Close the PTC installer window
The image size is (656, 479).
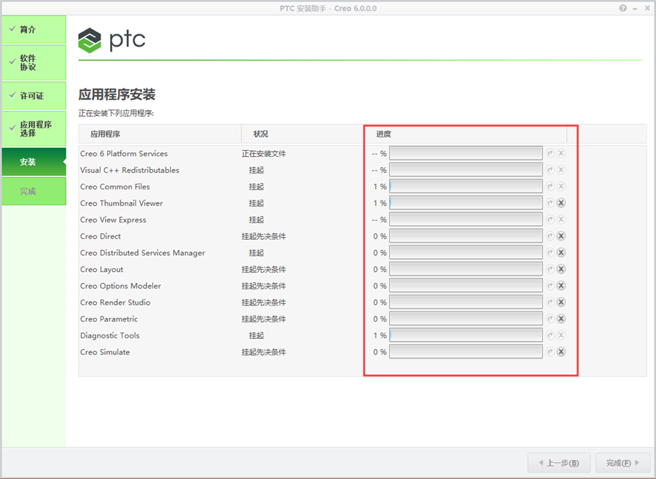pyautogui.click(x=647, y=8)
